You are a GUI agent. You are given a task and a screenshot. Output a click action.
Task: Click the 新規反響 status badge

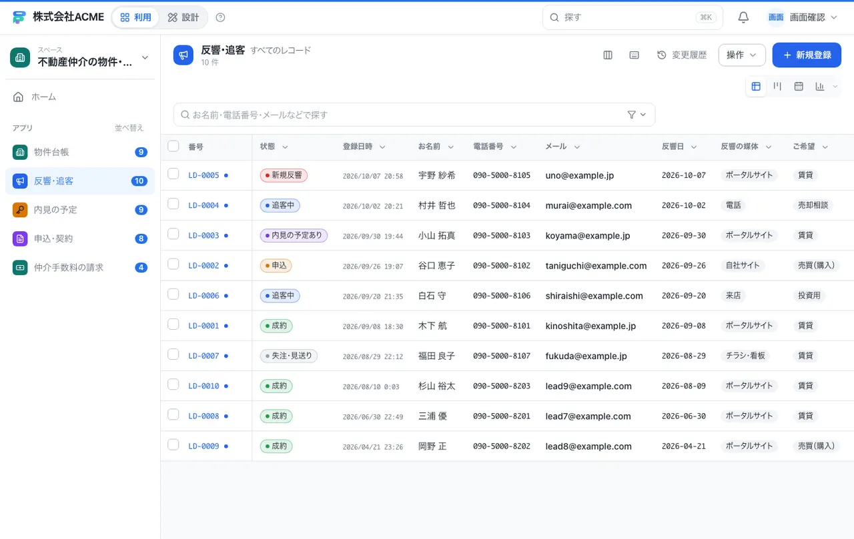pyautogui.click(x=284, y=175)
